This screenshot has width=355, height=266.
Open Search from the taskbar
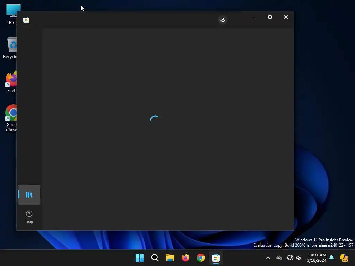[x=155, y=258]
